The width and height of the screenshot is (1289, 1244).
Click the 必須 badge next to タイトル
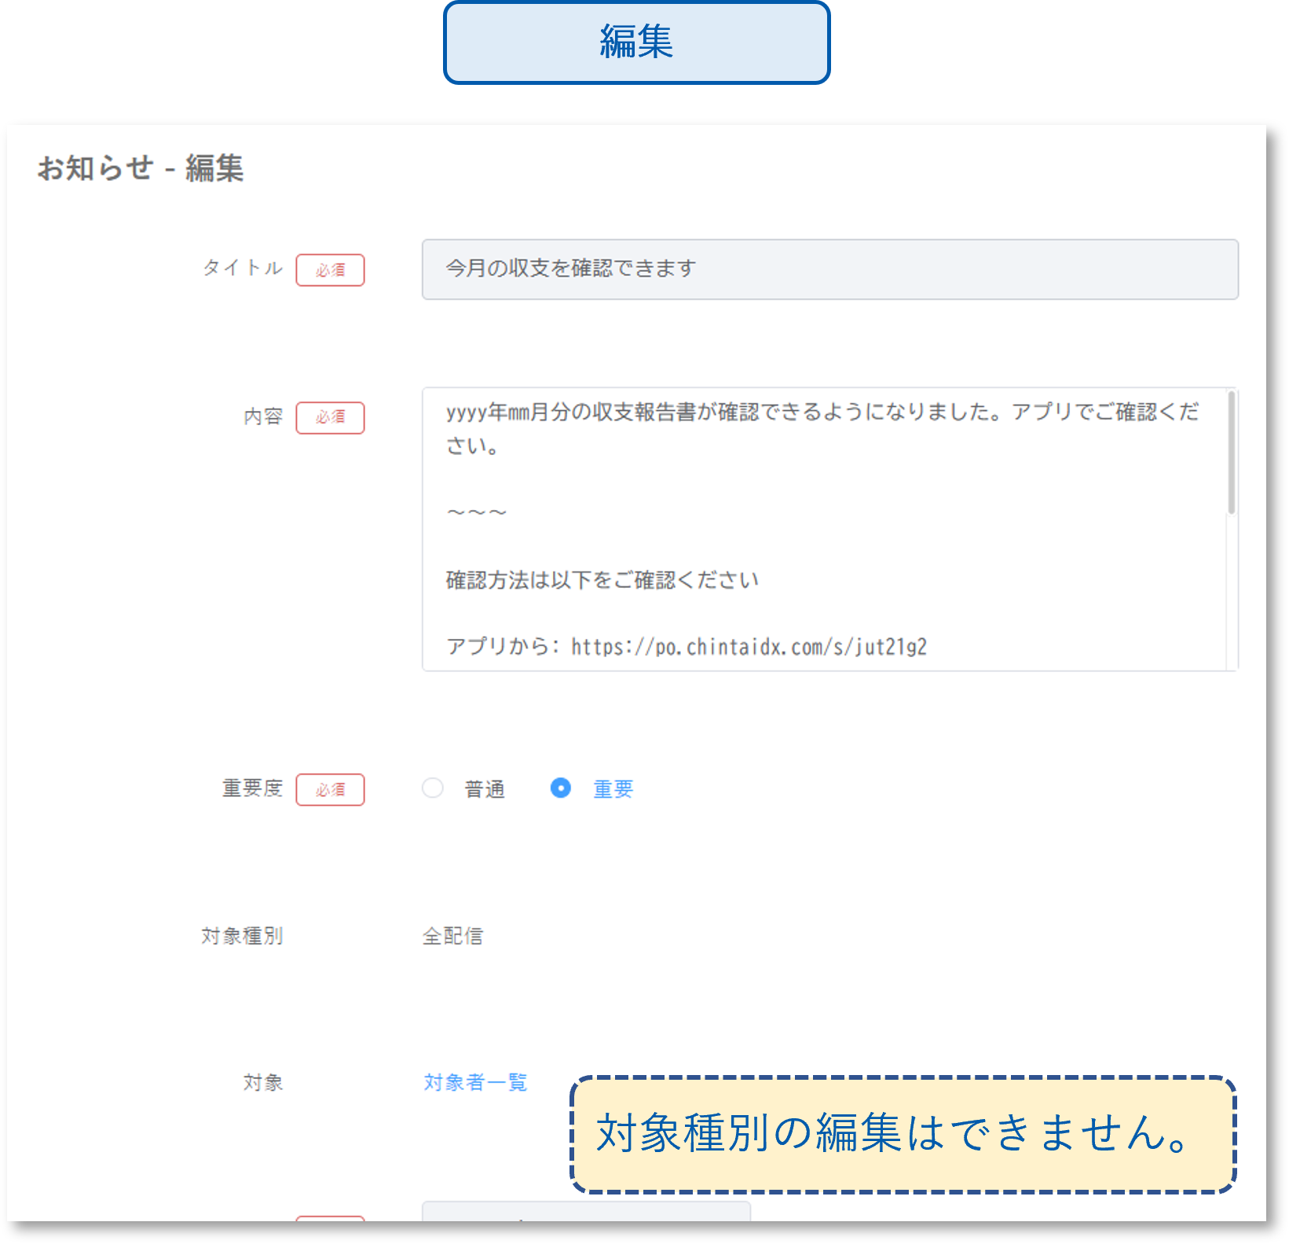[x=331, y=270]
